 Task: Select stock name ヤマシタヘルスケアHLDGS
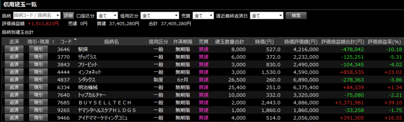tap(107, 110)
